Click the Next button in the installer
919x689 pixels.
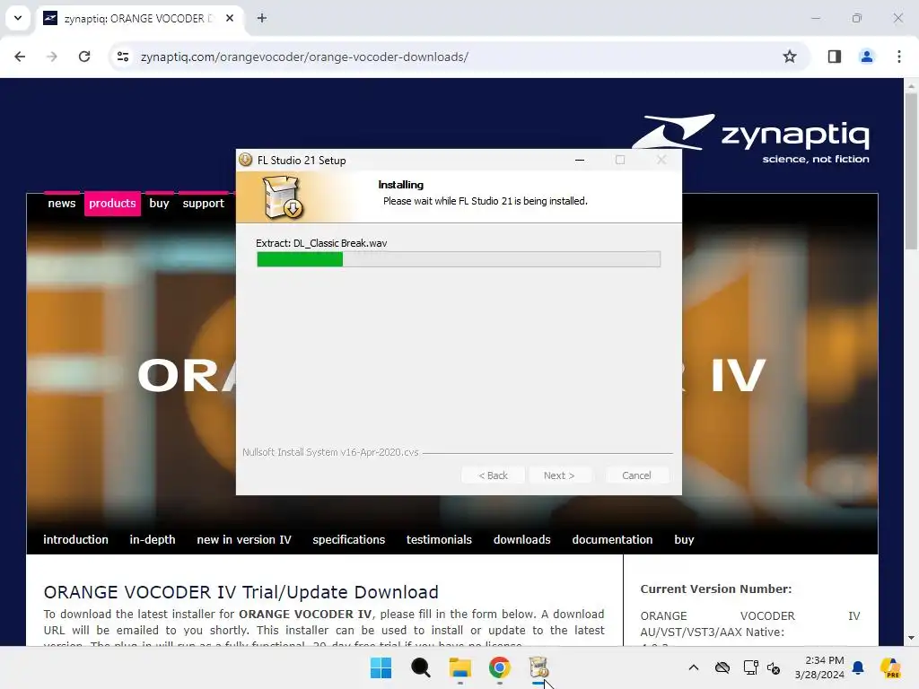tap(559, 475)
